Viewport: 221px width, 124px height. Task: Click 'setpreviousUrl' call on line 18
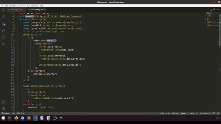click(x=63, y=59)
